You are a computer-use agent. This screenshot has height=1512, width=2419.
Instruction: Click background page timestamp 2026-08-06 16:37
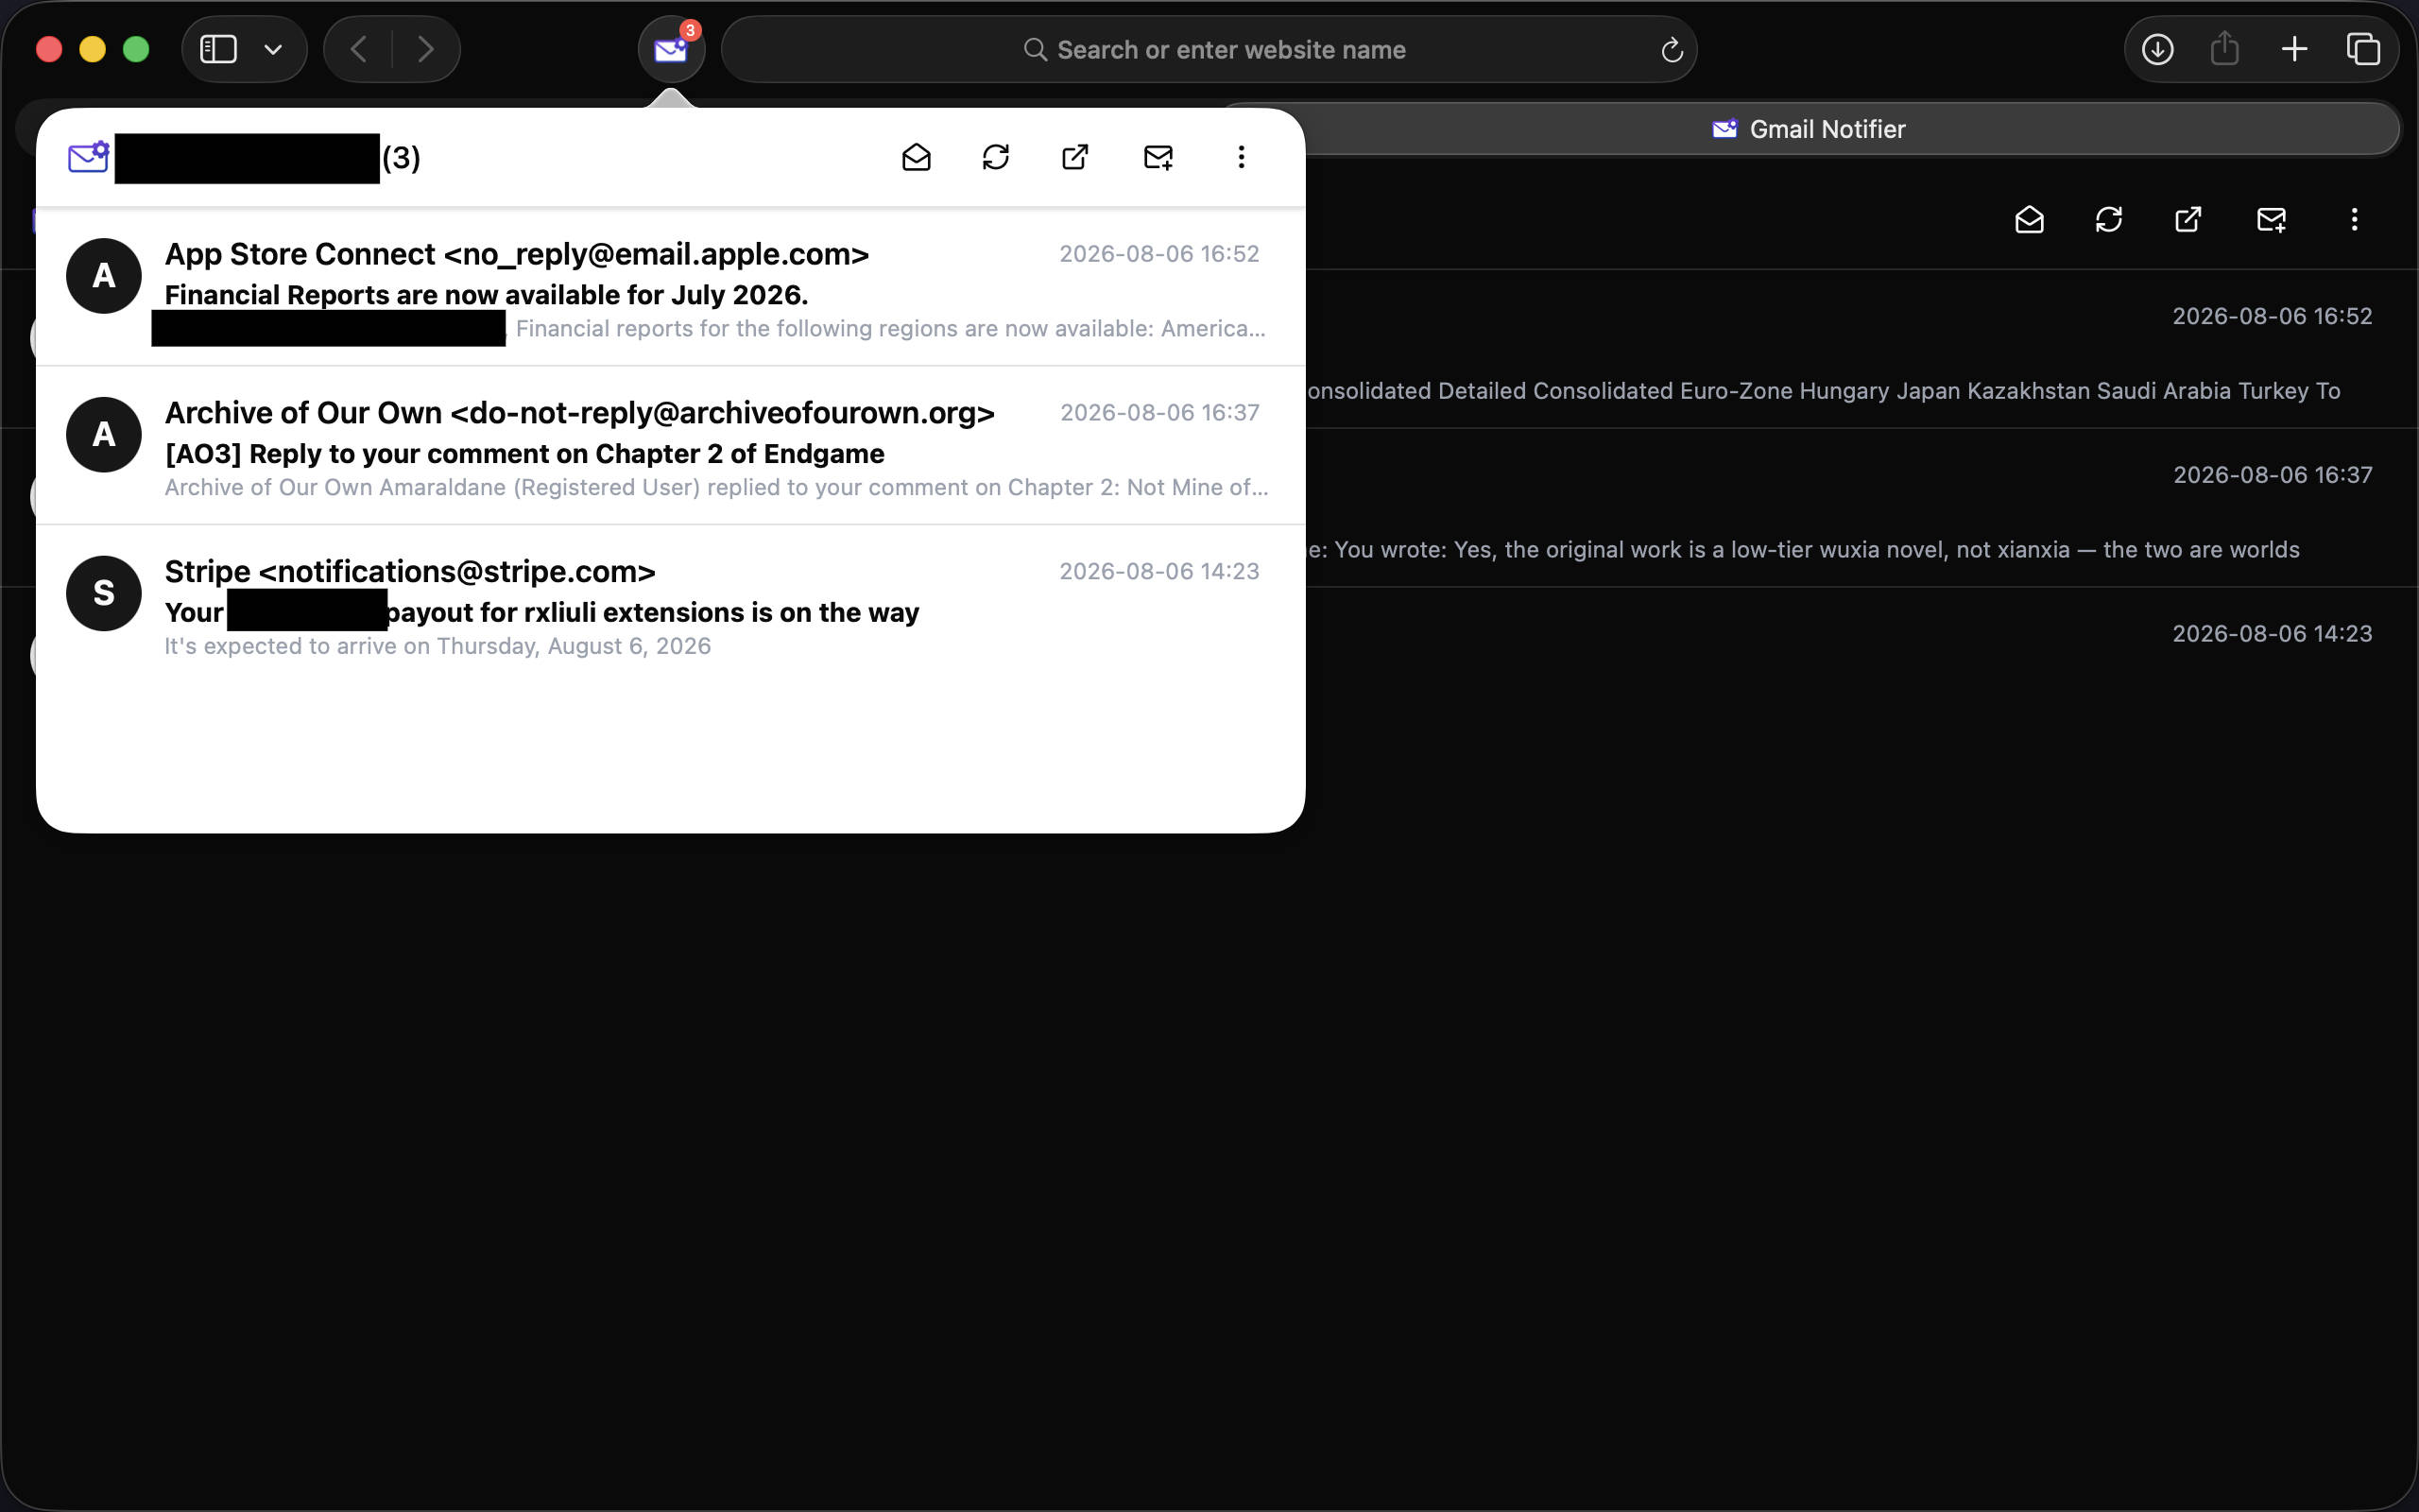[x=2272, y=475]
